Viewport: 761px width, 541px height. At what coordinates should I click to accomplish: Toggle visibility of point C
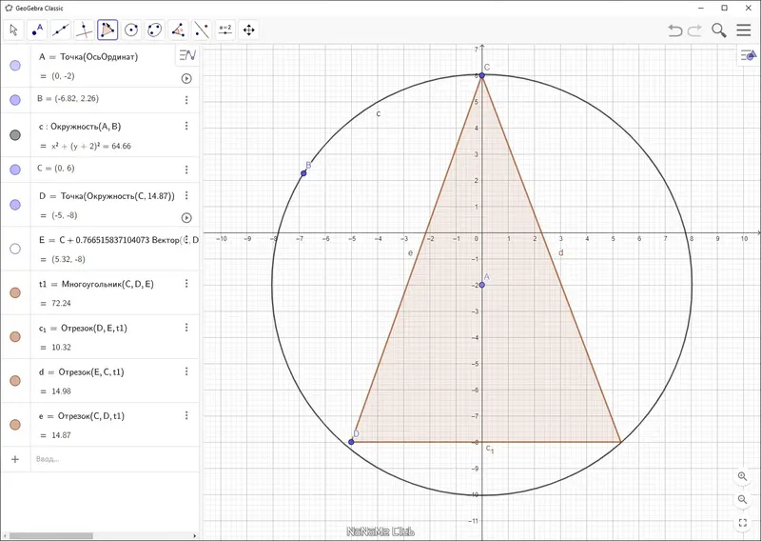tap(15, 170)
